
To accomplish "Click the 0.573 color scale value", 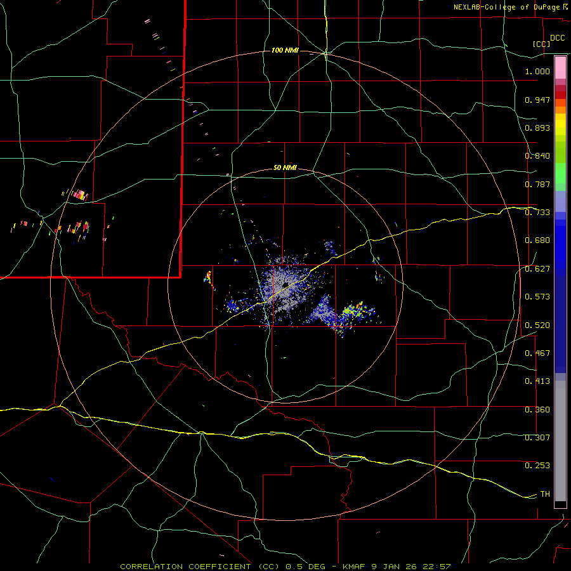I will click(x=537, y=297).
